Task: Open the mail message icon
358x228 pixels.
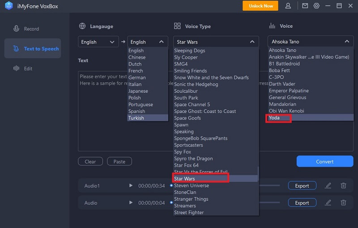Action: tap(305, 6)
